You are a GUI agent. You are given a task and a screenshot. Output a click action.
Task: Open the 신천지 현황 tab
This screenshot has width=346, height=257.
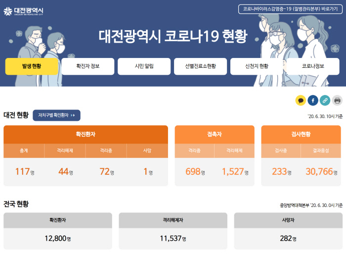pos(257,66)
